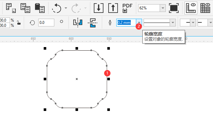Click the Export icon with up arrow
Screen dimensions: 213x129
[113, 8]
